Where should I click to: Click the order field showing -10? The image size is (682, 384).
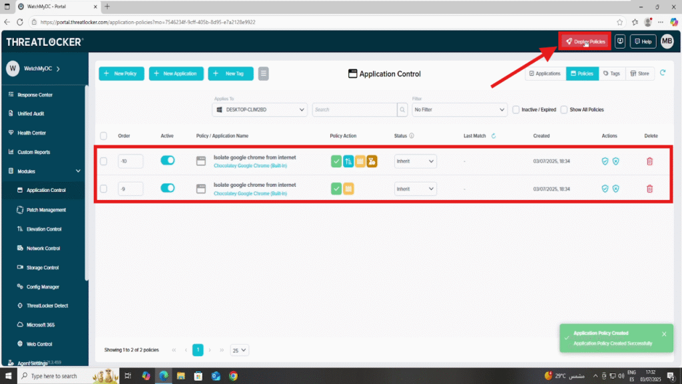click(x=131, y=161)
